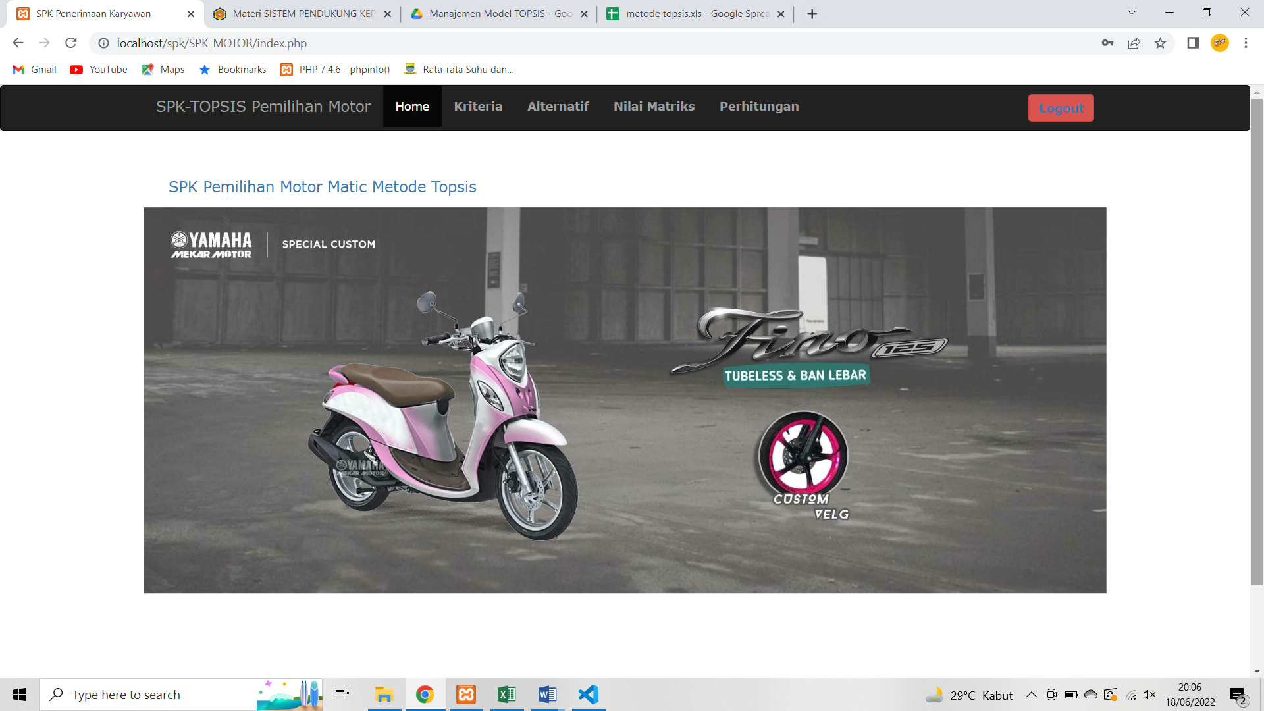The image size is (1264, 711).
Task: Click the share icon next to the star
Action: (1134, 43)
